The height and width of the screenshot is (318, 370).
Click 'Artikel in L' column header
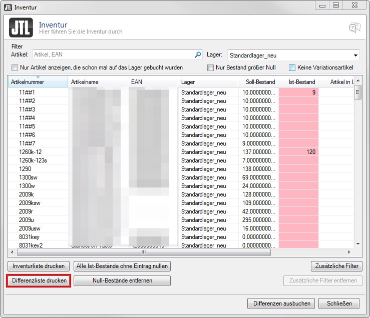(336, 82)
